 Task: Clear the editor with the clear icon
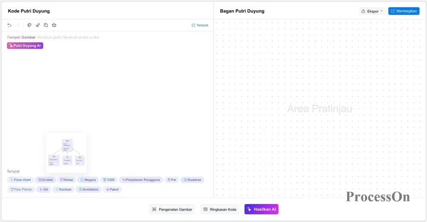point(54,25)
